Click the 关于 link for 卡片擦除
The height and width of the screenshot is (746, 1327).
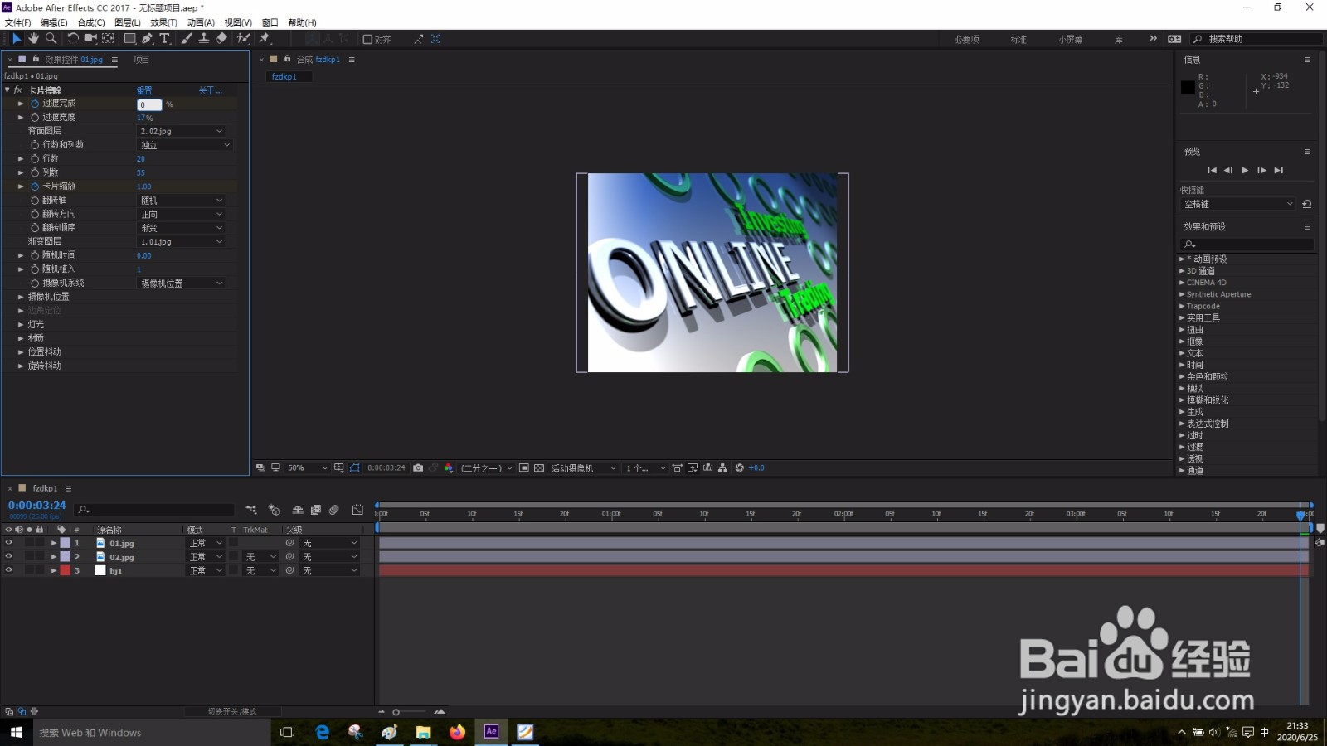click(x=210, y=90)
